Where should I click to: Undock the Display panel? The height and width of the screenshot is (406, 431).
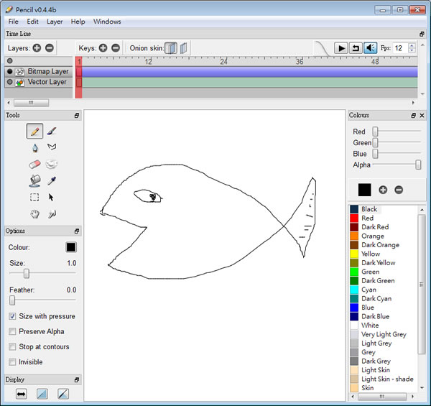pos(76,379)
